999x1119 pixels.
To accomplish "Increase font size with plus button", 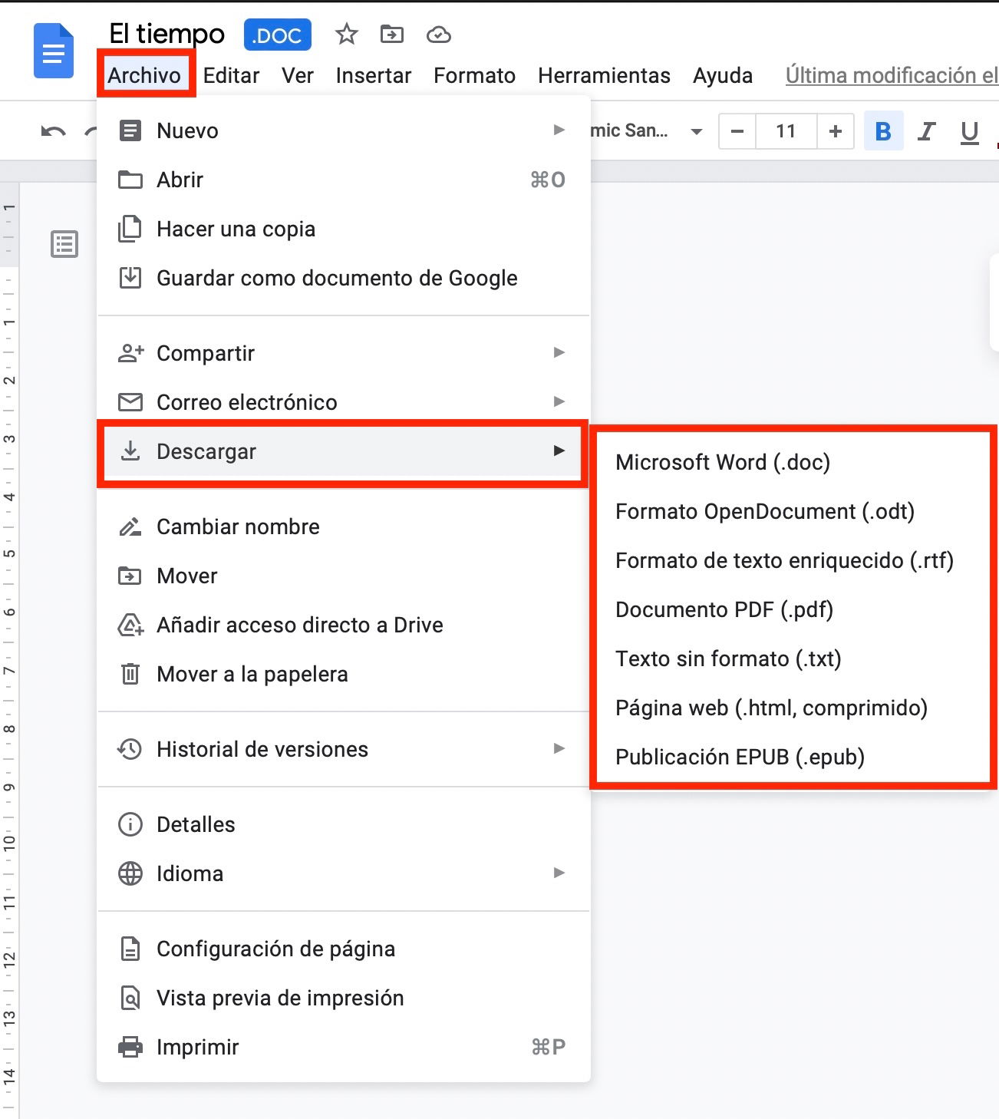I will click(836, 131).
